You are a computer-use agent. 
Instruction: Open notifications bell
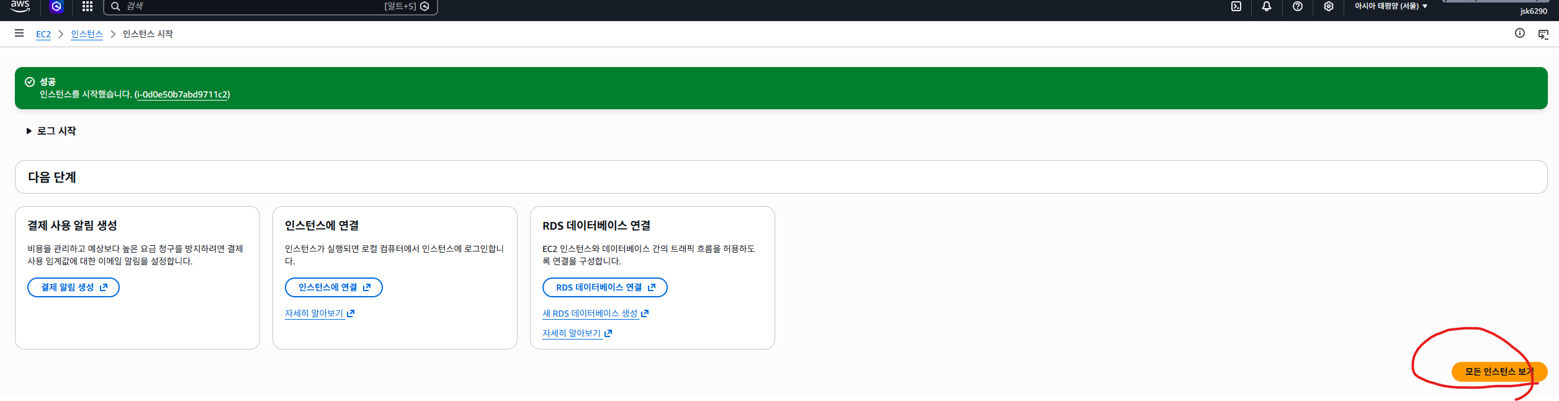[x=1266, y=6]
